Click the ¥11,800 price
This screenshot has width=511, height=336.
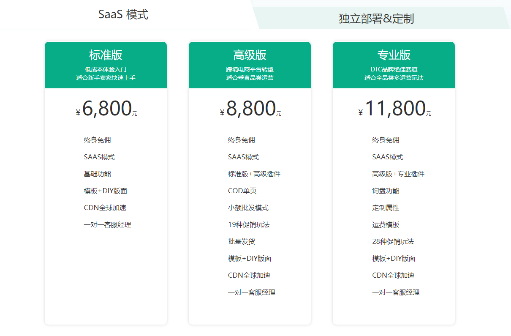394,109
